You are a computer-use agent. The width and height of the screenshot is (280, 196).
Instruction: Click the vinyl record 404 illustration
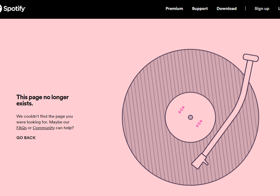click(x=190, y=117)
